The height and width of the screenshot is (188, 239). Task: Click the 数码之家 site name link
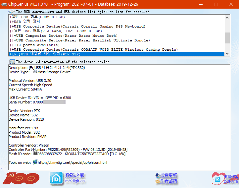(x=75, y=175)
